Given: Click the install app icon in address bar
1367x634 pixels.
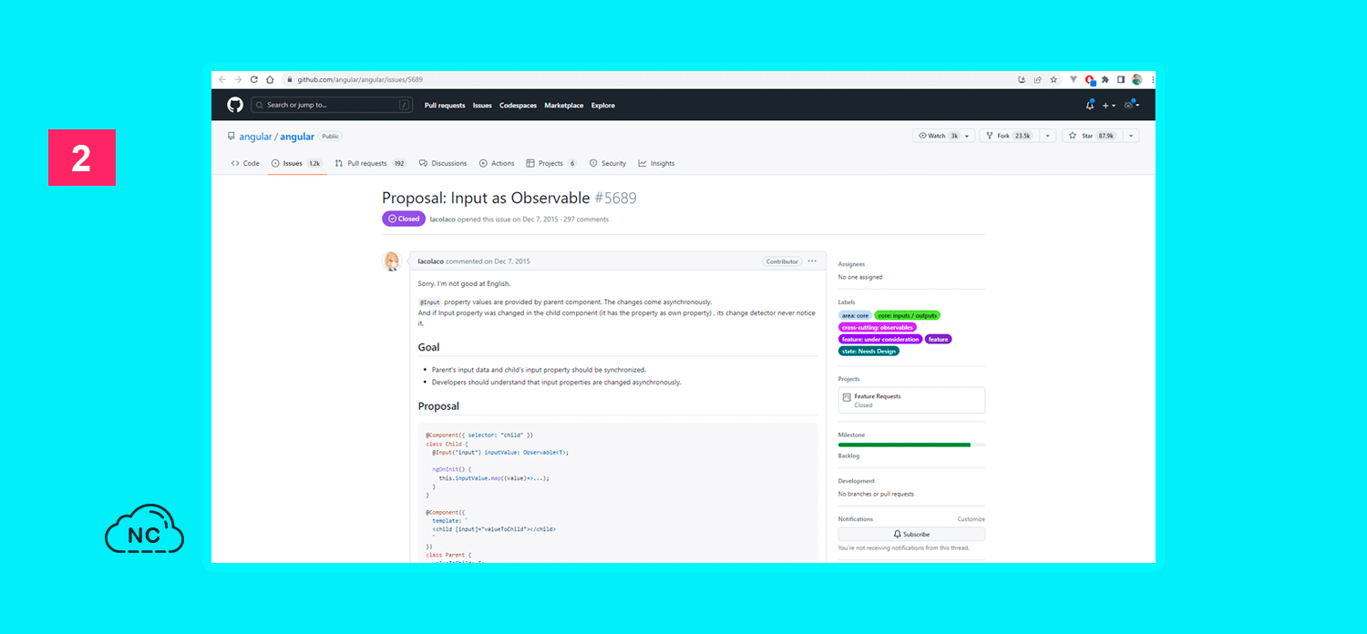Looking at the screenshot, I should click(x=1022, y=79).
